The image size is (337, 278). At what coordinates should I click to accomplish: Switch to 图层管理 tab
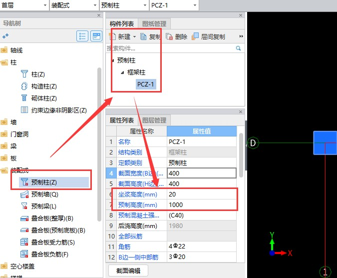click(154, 120)
